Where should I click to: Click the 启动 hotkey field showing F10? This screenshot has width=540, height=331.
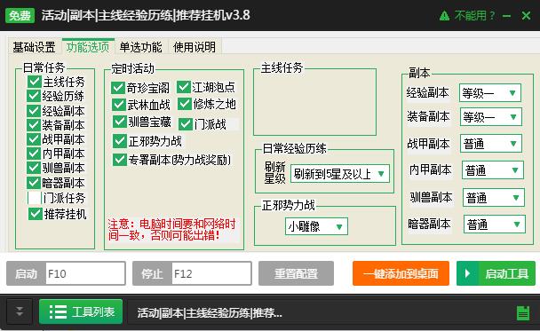pos(85,273)
